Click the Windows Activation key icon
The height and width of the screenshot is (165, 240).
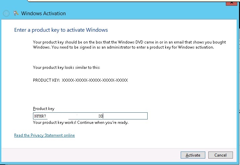(x=16, y=13)
